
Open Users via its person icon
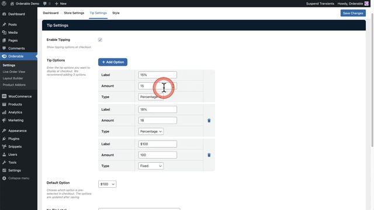pos(4,155)
